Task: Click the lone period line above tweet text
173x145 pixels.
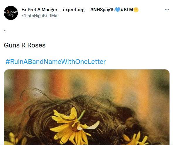Action: 5,30
